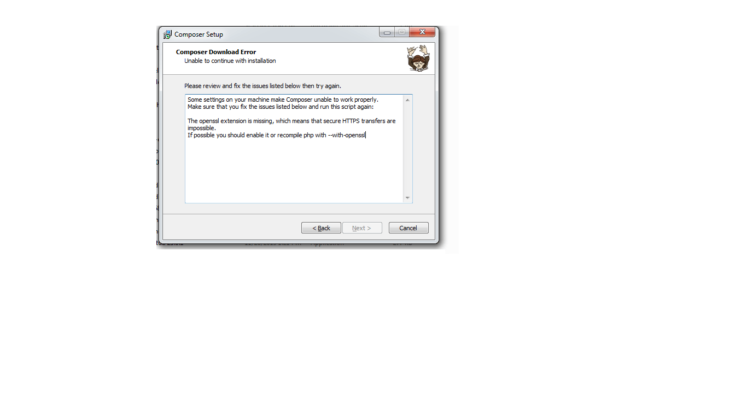Click the "Please review and fix the issues" label
The height and width of the screenshot is (420, 747).
coord(262,86)
